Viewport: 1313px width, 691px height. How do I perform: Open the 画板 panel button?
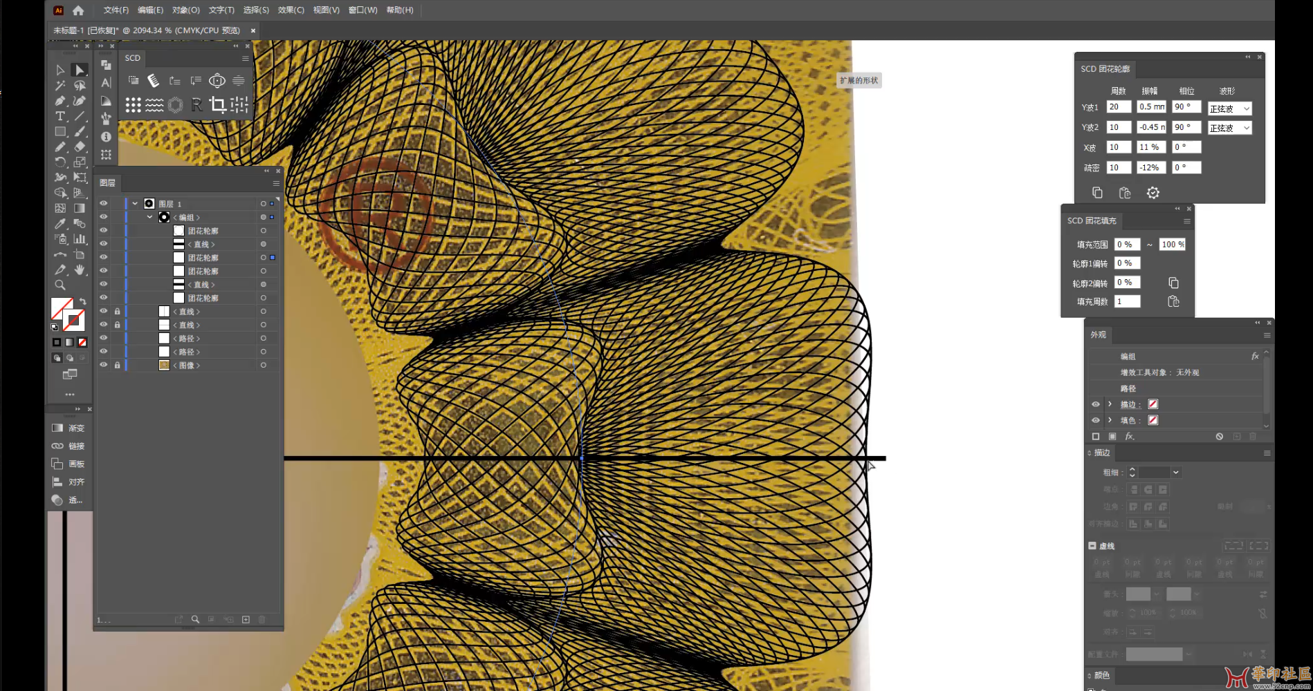tap(68, 464)
